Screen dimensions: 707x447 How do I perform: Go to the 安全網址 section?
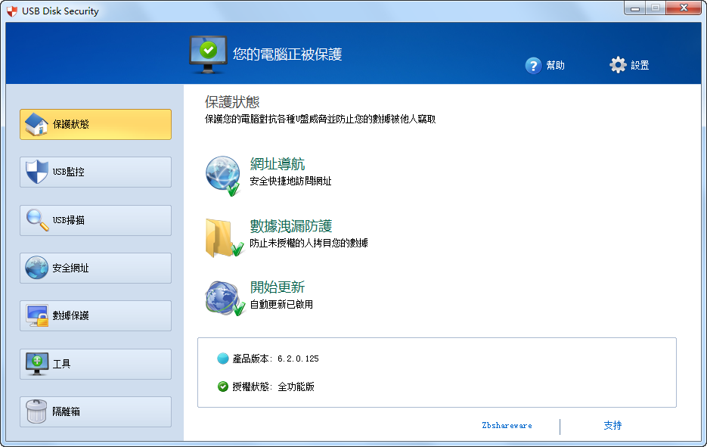tap(95, 268)
